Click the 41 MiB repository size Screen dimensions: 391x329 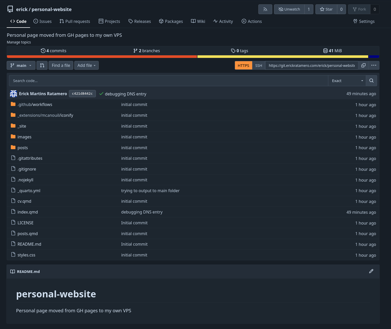click(333, 51)
